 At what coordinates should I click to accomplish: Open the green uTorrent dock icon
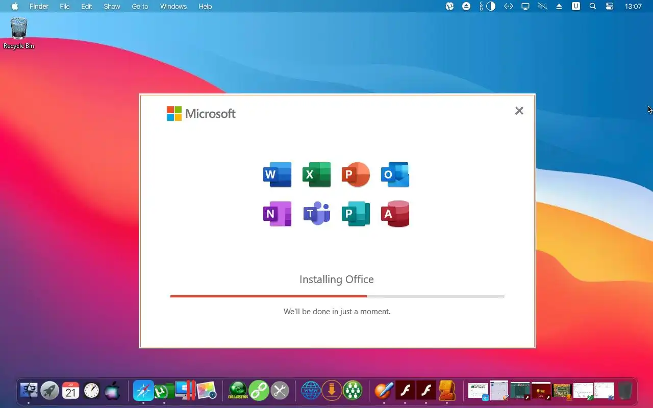(163, 391)
